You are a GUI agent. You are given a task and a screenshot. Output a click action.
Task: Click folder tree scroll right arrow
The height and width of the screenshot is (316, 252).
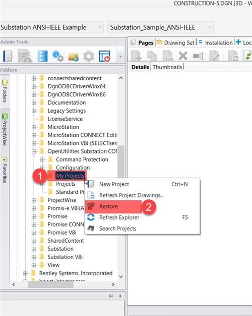coord(113,285)
